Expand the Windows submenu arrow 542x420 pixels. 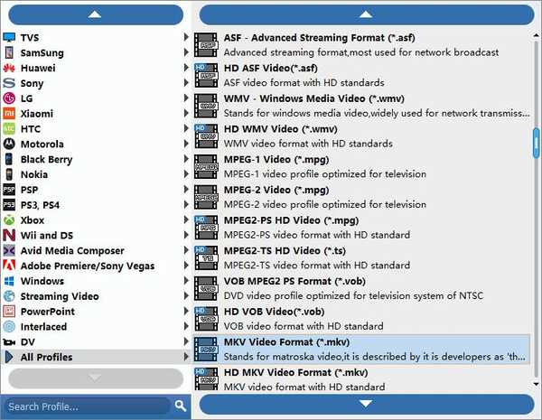pyautogui.click(x=186, y=280)
